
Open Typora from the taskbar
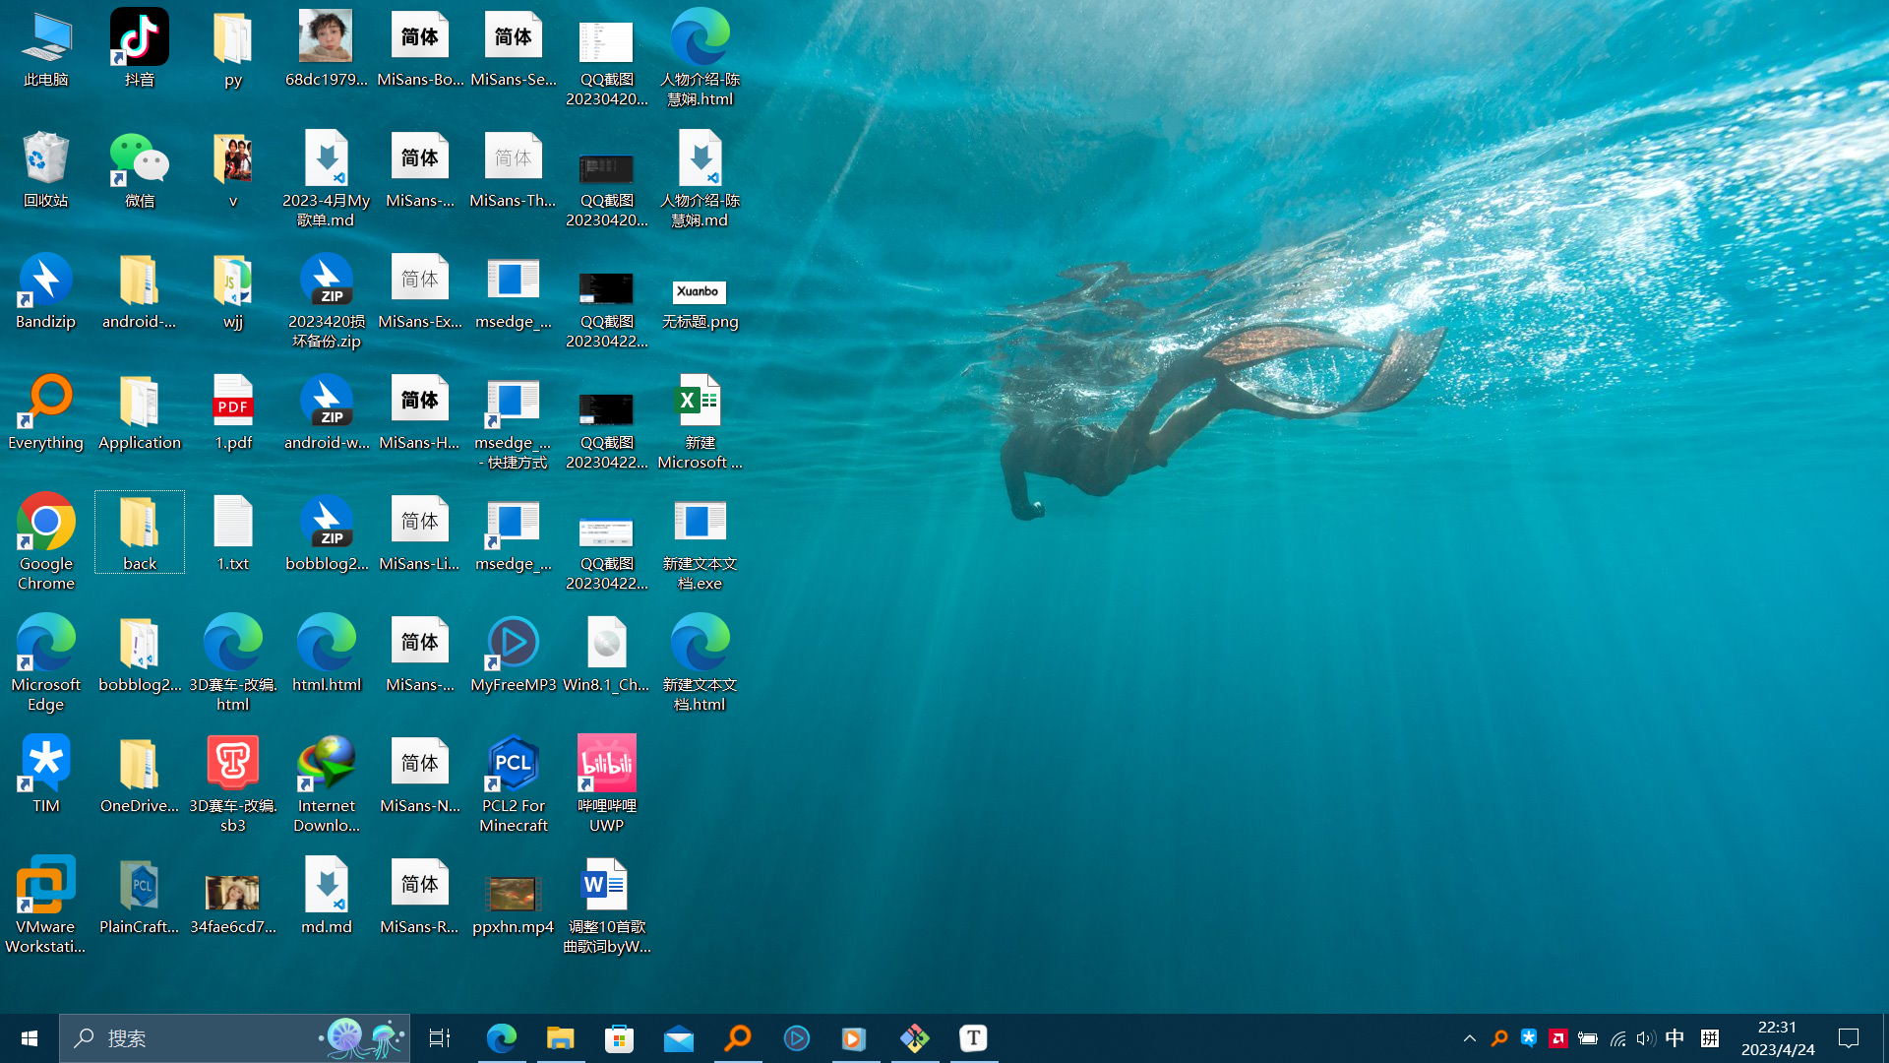(x=974, y=1038)
